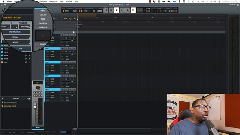Click the INPUT section of the channel strip
The image size is (240, 135).
tap(43, 11)
